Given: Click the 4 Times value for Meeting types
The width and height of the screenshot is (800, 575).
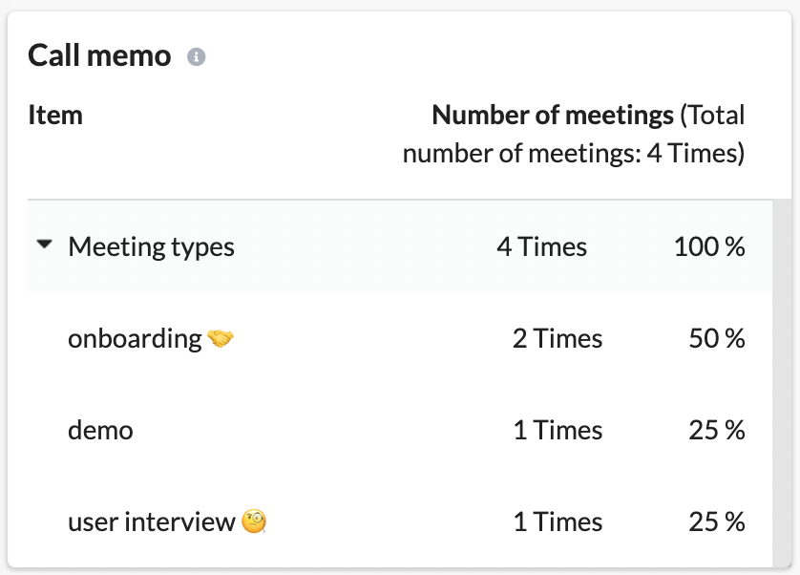Looking at the screenshot, I should pyautogui.click(x=542, y=246).
